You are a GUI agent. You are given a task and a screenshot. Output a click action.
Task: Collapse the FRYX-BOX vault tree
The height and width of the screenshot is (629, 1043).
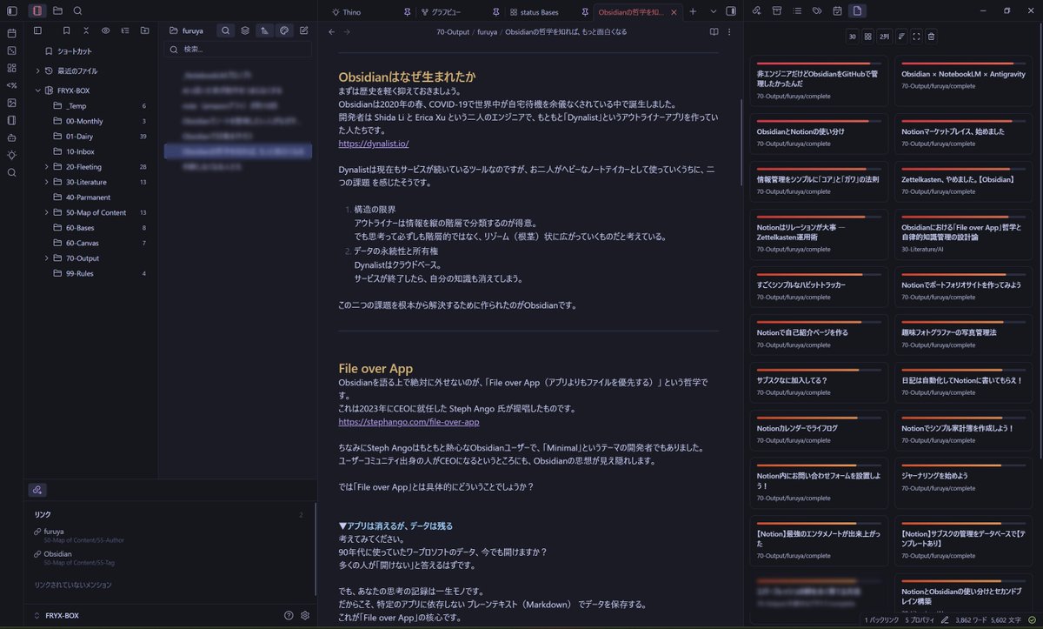[x=38, y=90]
